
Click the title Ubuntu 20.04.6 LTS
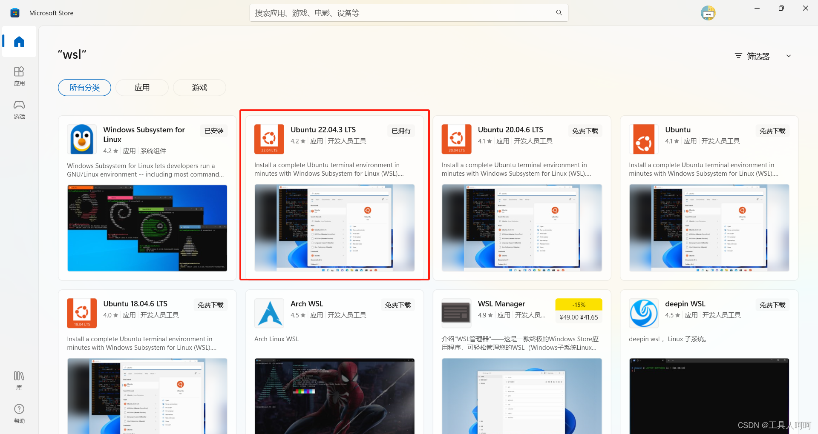click(510, 130)
